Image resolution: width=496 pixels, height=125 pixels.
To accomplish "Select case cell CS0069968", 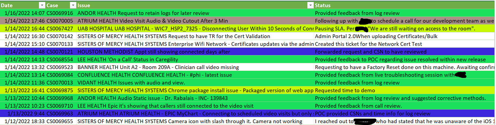I will coord(61,98).
